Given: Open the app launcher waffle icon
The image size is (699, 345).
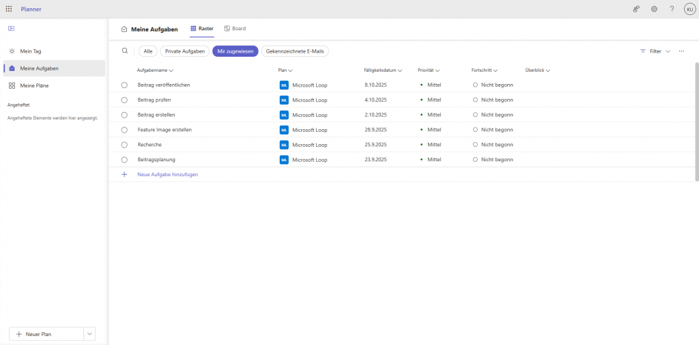Looking at the screenshot, I should coord(9,9).
